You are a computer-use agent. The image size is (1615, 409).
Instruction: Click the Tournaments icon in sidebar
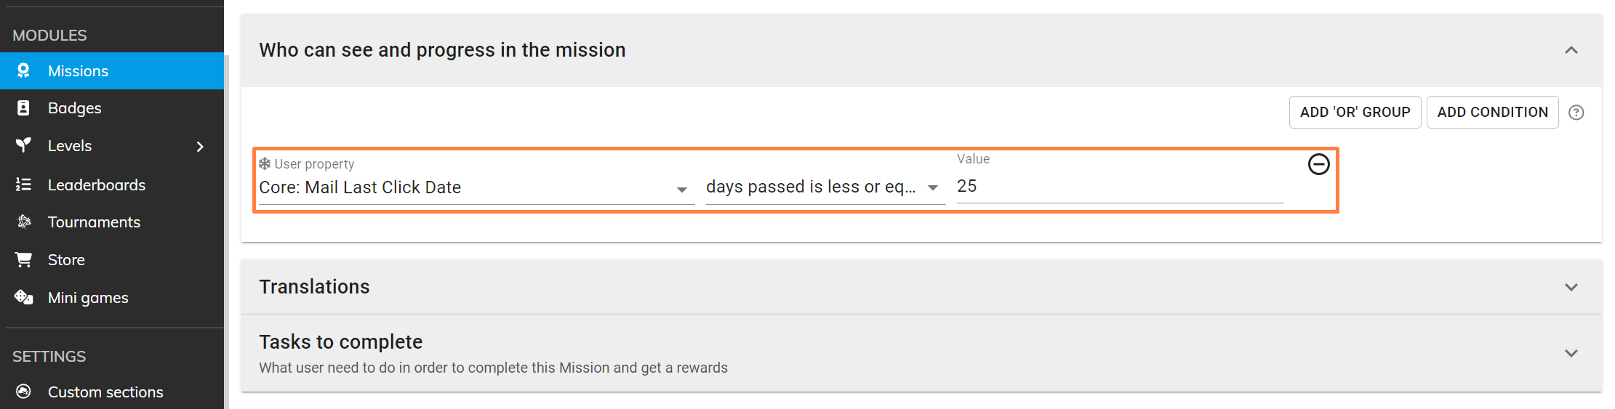pyautogui.click(x=23, y=222)
